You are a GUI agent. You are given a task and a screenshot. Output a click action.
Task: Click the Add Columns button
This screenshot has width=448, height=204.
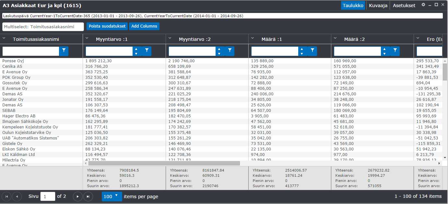tap(144, 26)
